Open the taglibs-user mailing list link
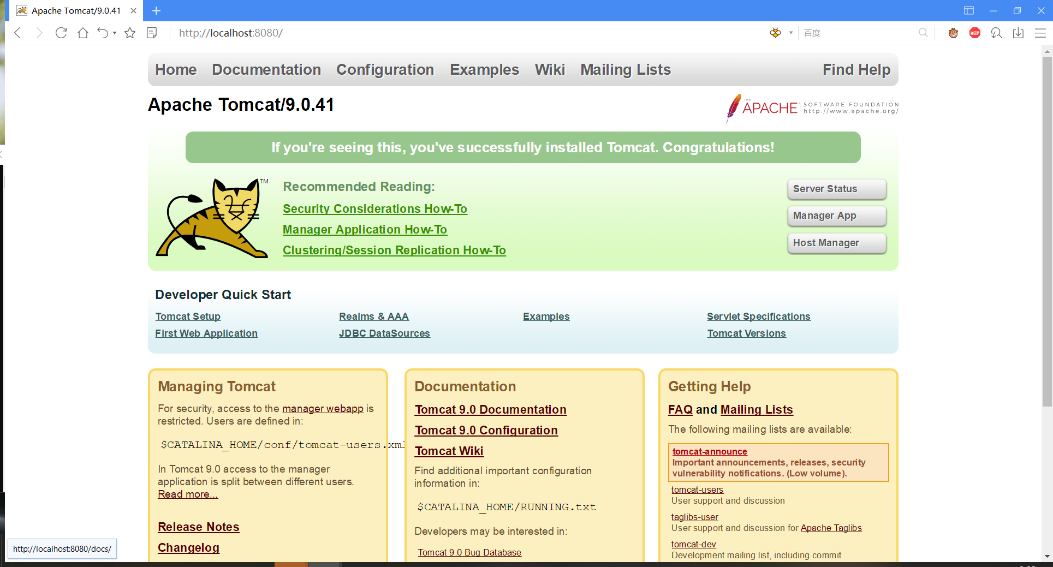The width and height of the screenshot is (1053, 567). 695,517
